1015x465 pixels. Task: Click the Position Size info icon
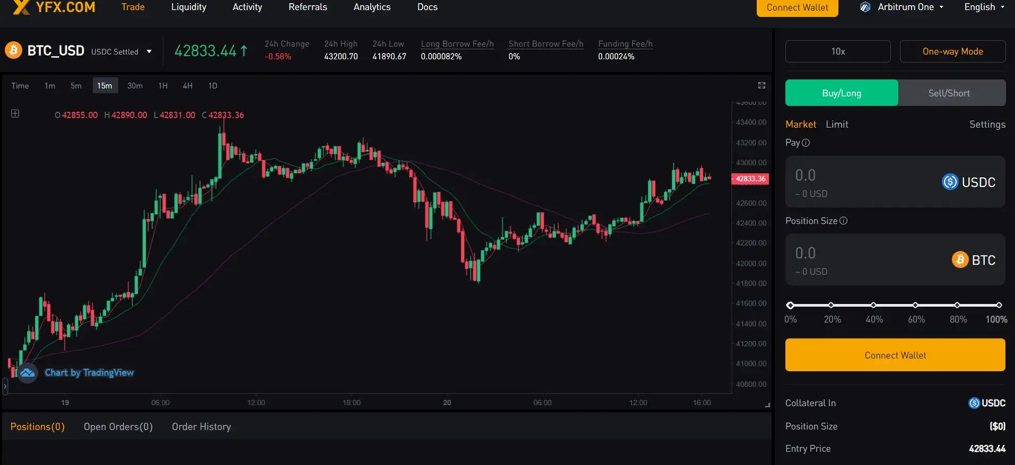tap(844, 221)
